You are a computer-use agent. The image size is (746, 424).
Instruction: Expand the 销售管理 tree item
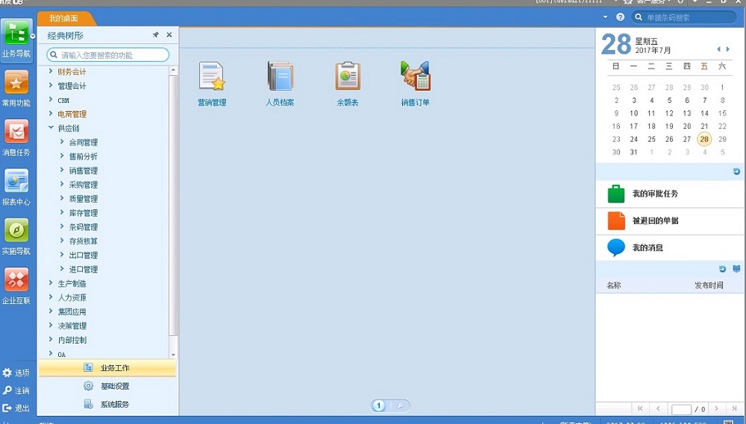[62, 171]
